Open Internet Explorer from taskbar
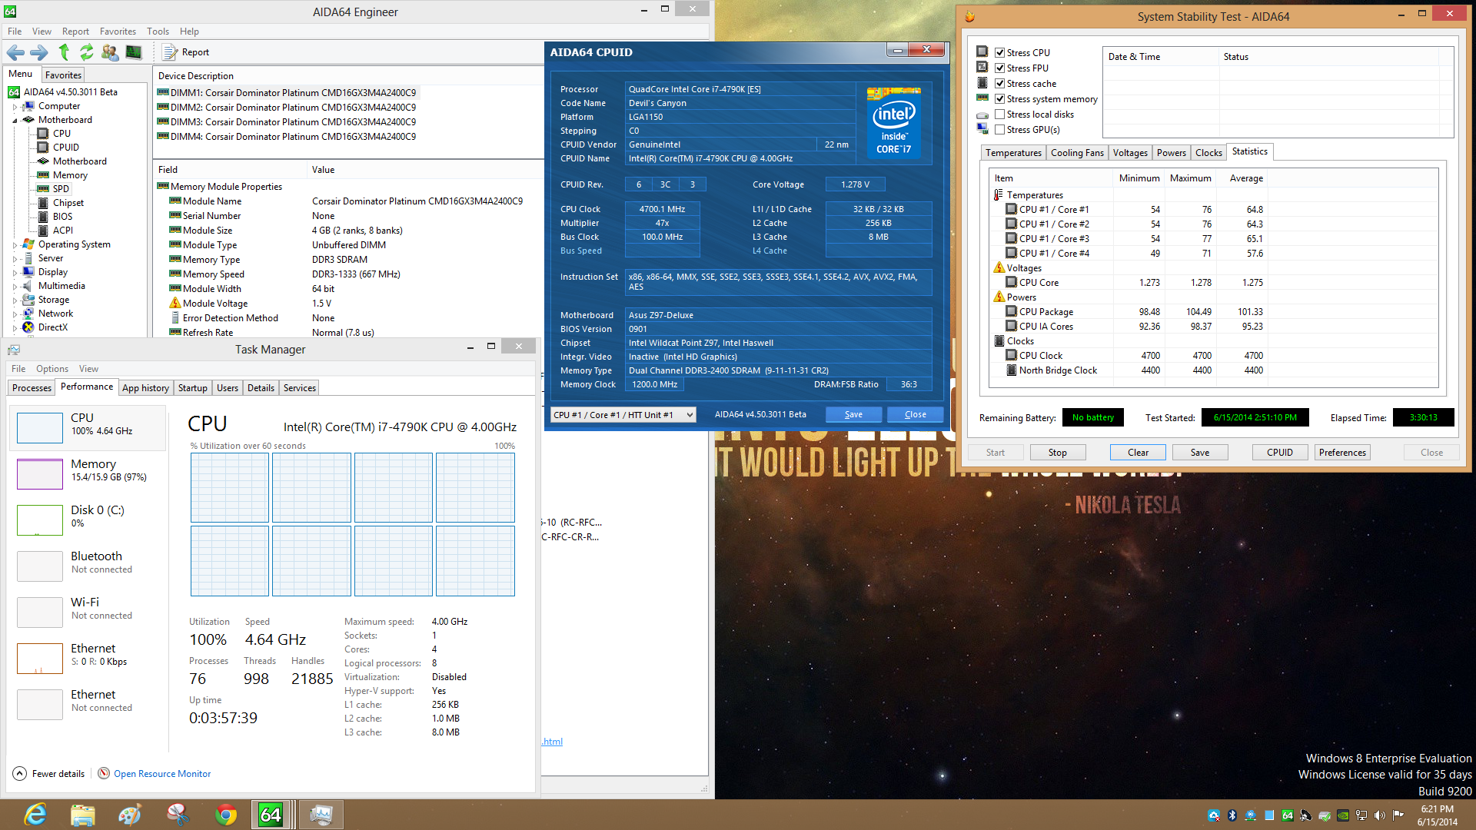1476x830 pixels. [x=35, y=815]
